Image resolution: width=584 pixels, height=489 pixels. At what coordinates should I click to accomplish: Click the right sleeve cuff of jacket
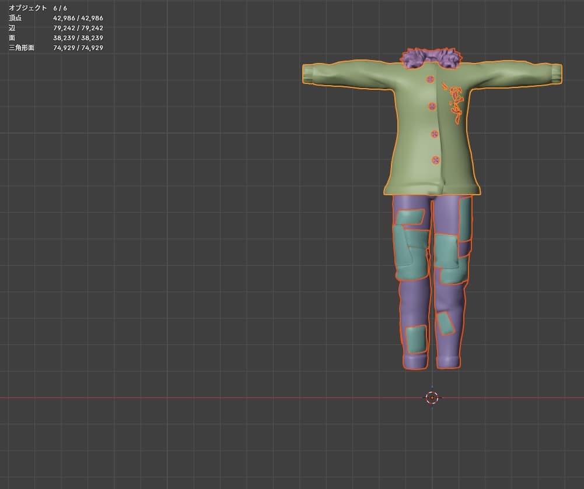tap(557, 73)
